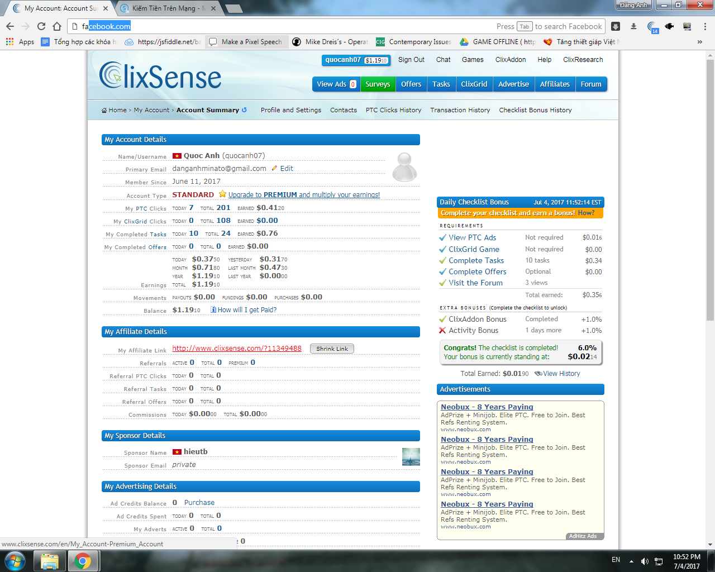Open the browser Home page

click(57, 26)
